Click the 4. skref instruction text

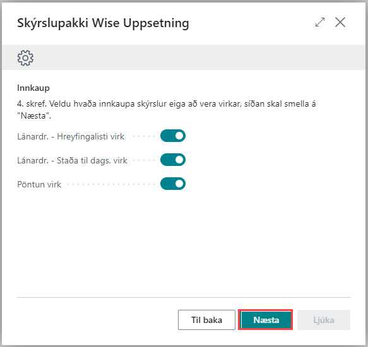click(167, 110)
